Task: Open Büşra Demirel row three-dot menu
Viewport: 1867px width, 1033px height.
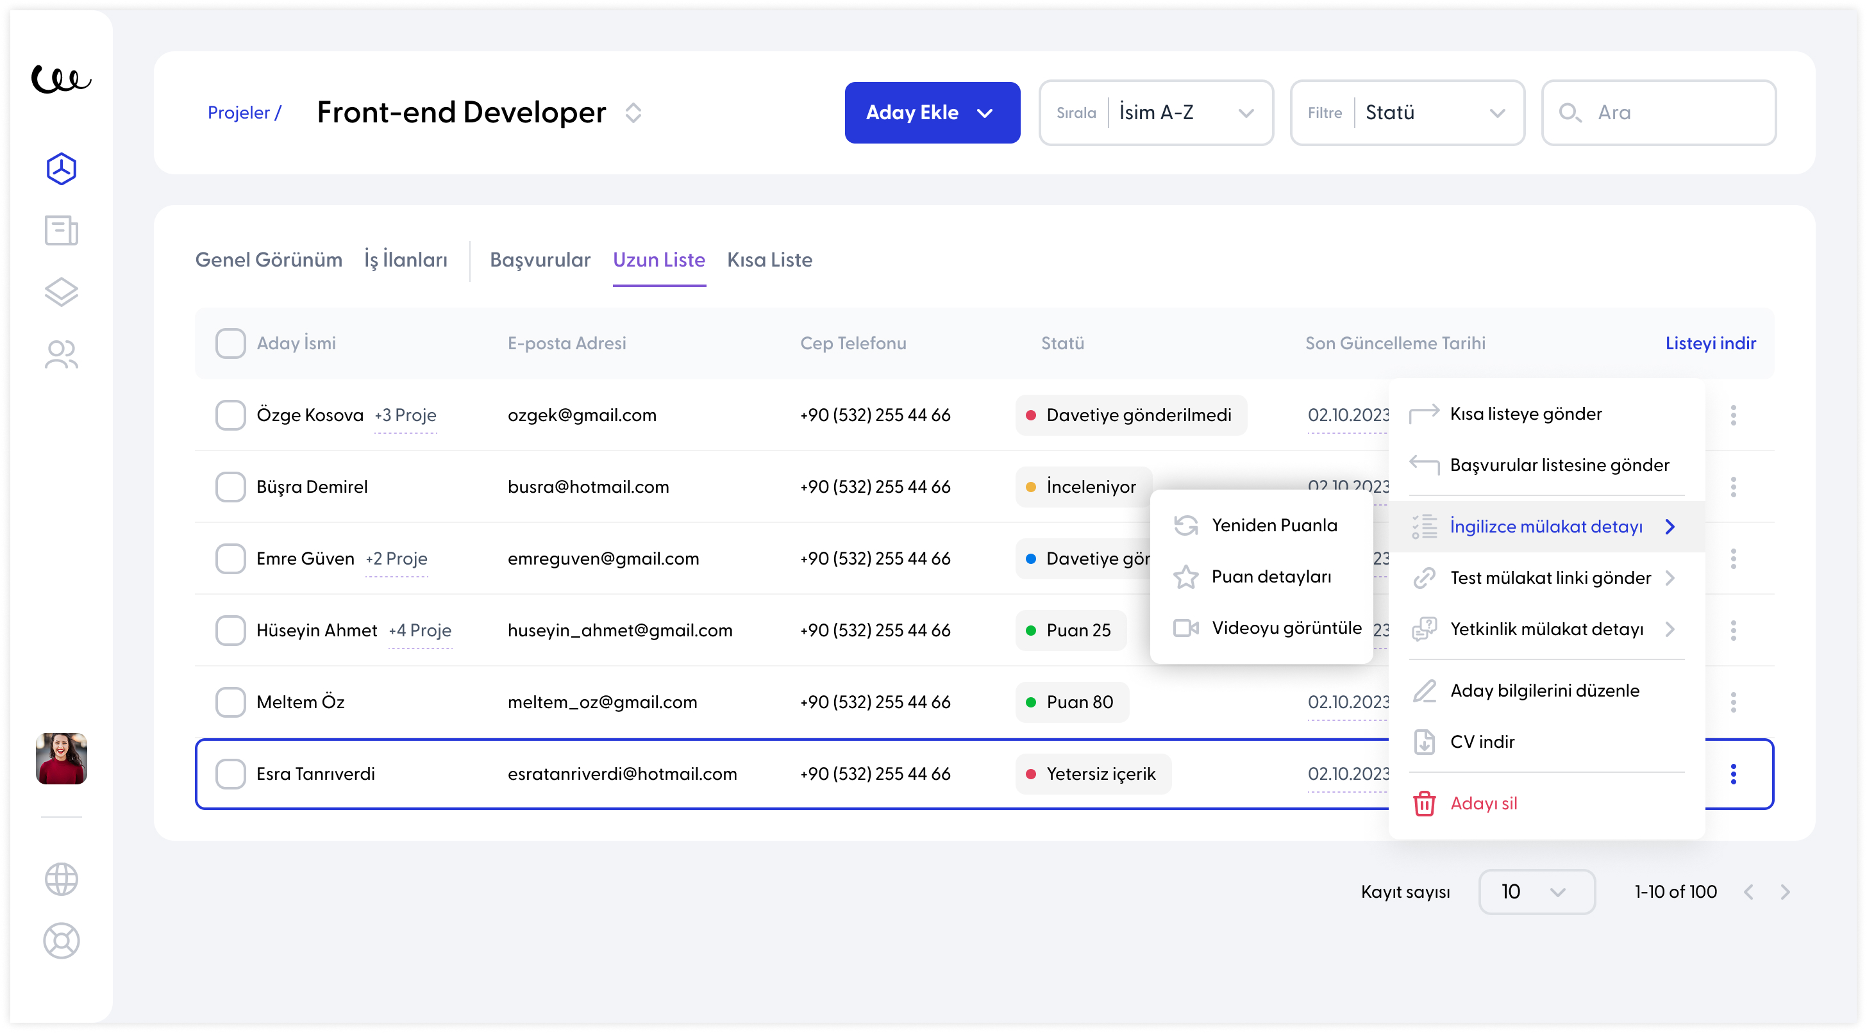Action: pos(1734,487)
